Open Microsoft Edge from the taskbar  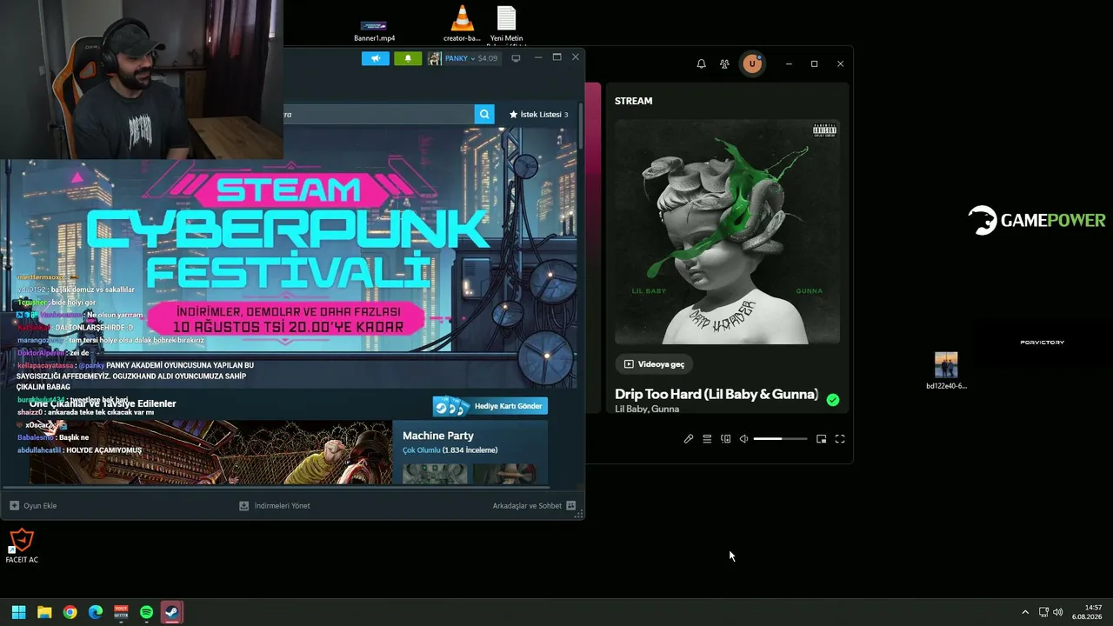[96, 612]
